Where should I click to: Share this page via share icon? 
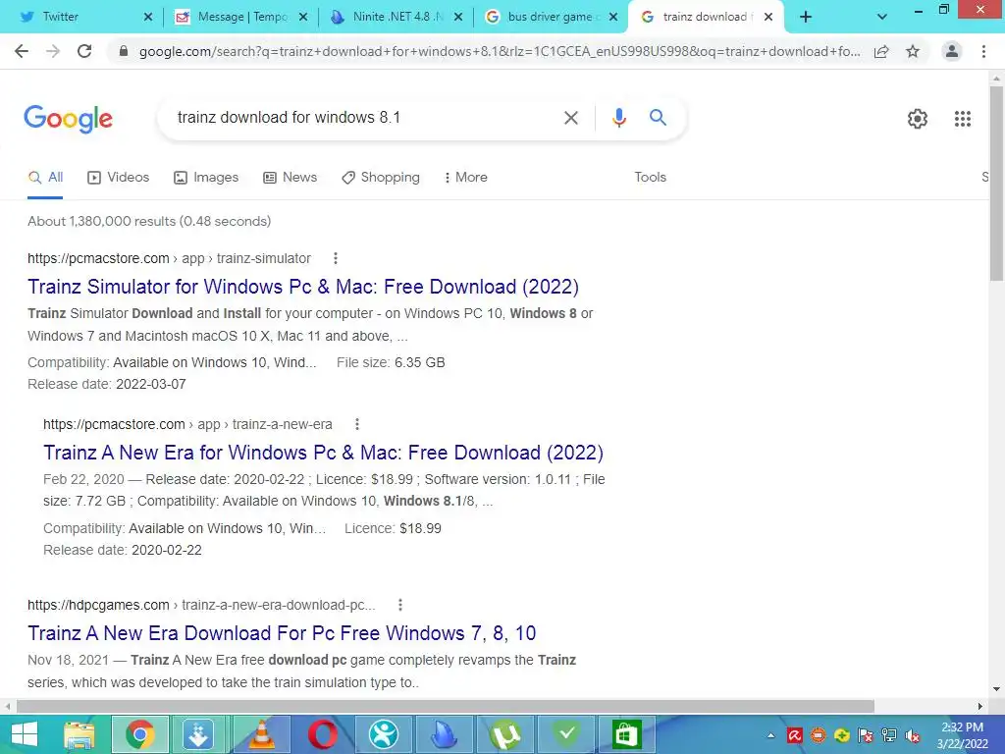[881, 51]
